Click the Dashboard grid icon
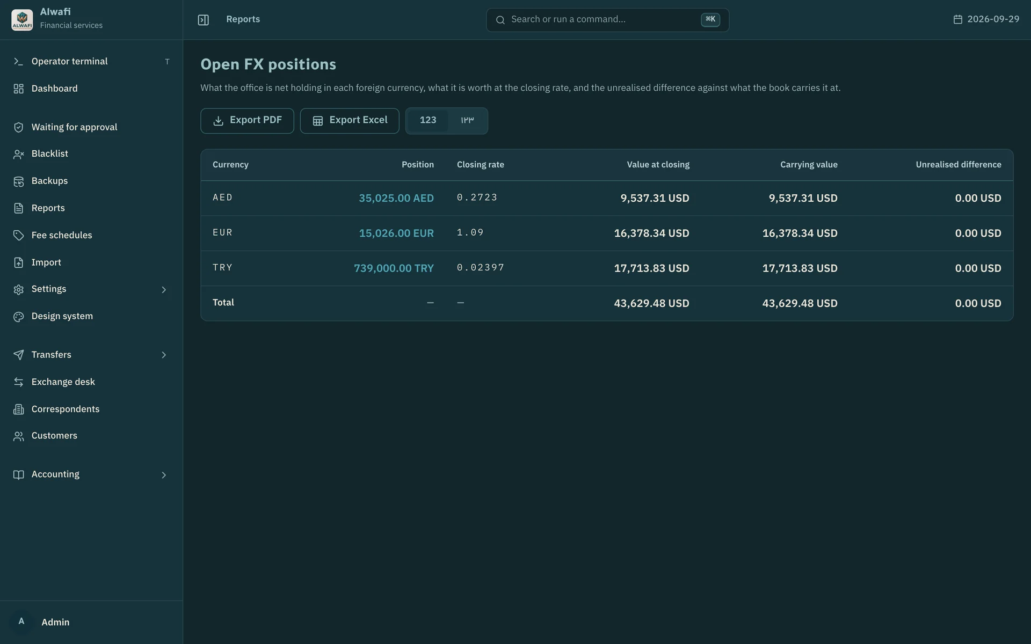The height and width of the screenshot is (644, 1031). click(18, 89)
